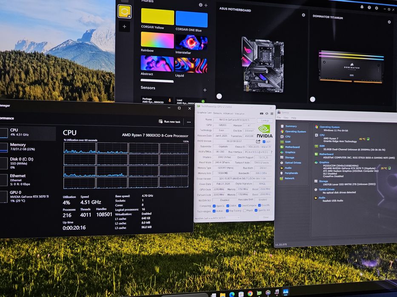Open ASUS Motherboard card settings gear

click(303, 15)
